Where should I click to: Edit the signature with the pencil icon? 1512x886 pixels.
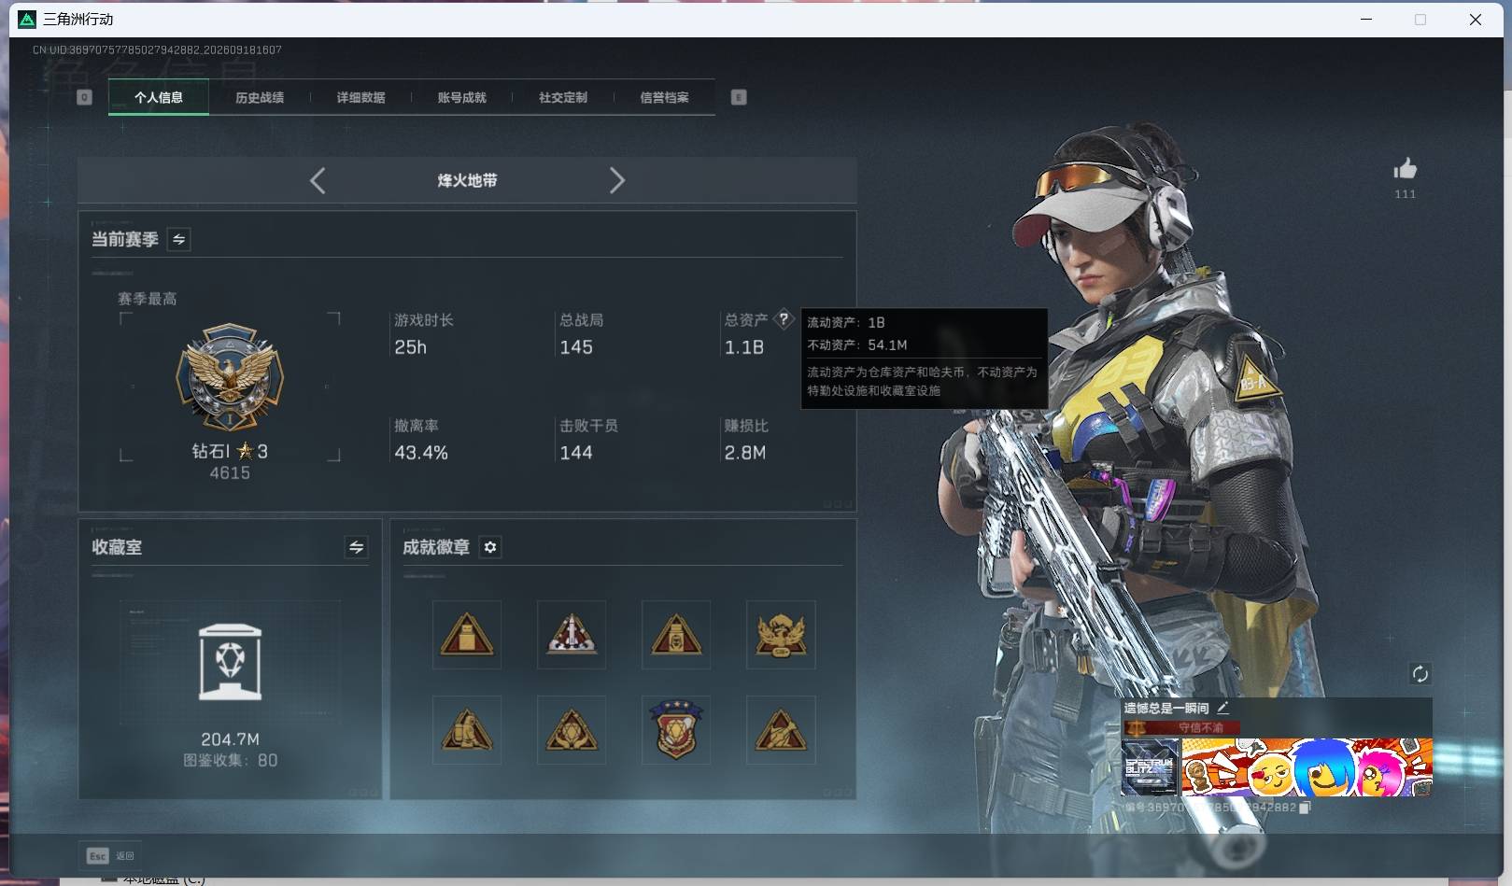click(x=1222, y=708)
